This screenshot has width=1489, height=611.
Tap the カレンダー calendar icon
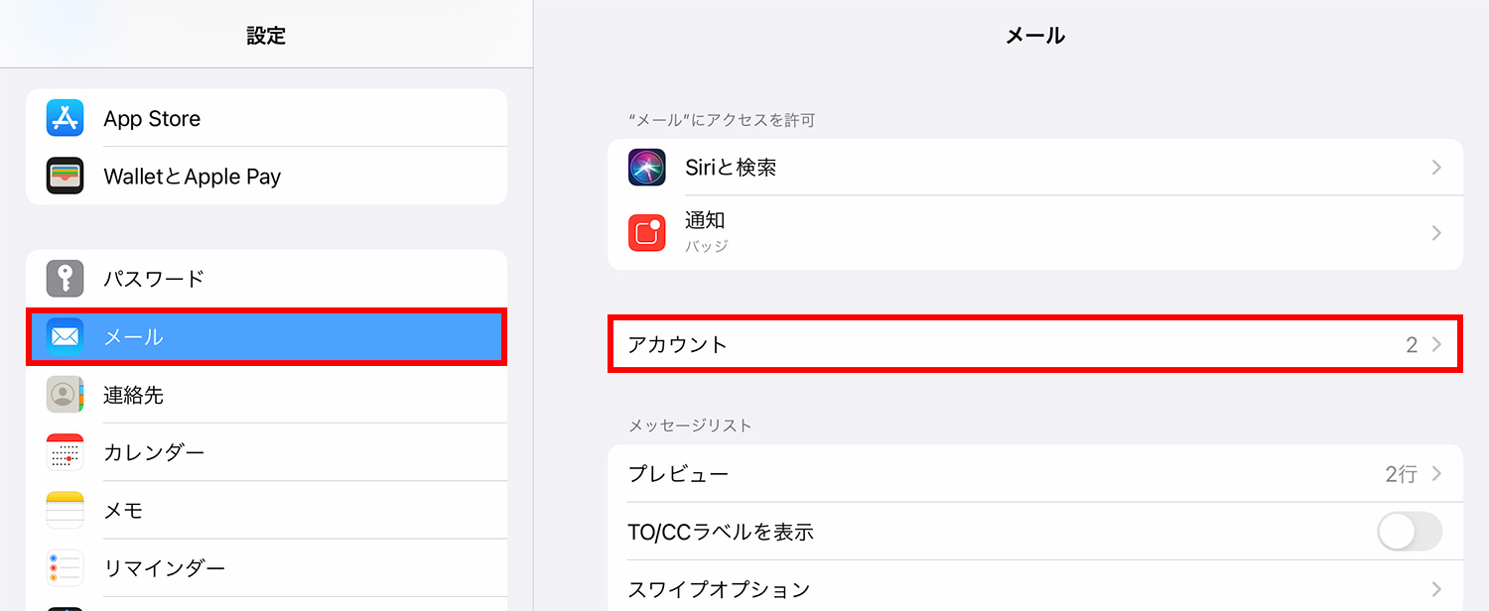pyautogui.click(x=66, y=452)
